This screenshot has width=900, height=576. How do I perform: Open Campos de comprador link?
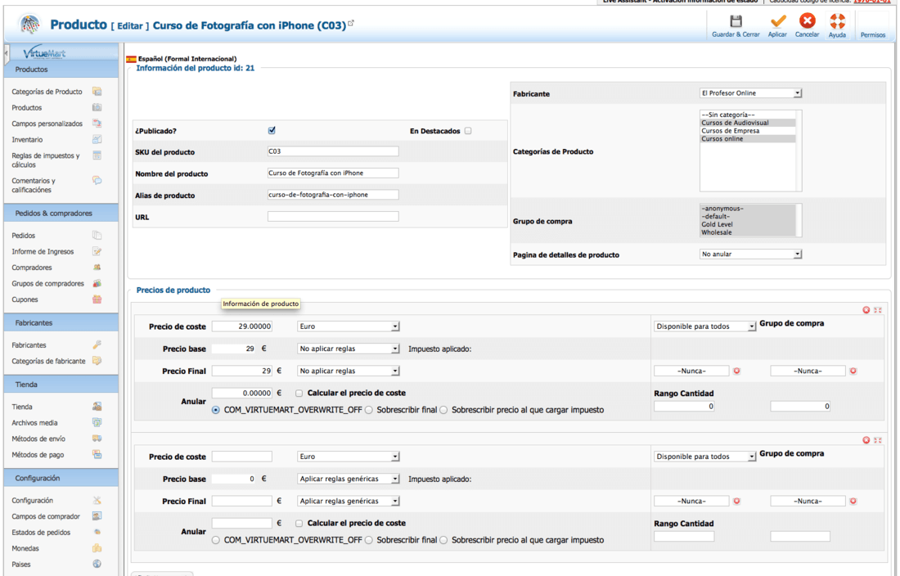[46, 516]
